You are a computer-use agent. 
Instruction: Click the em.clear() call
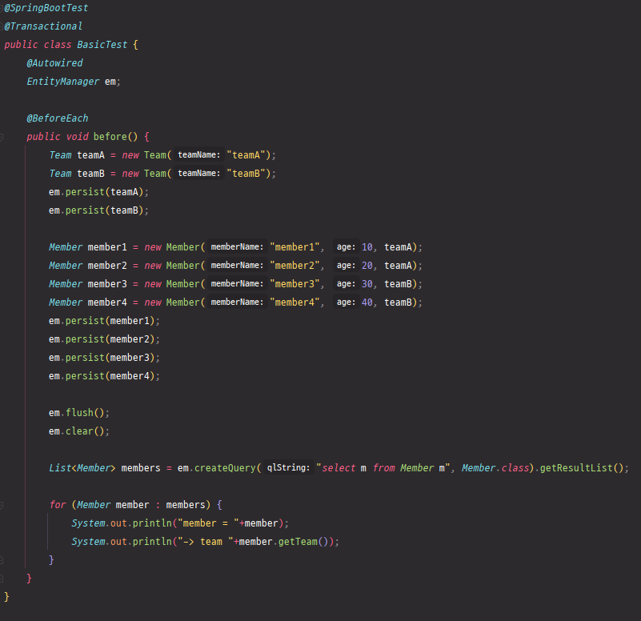pyautogui.click(x=79, y=431)
